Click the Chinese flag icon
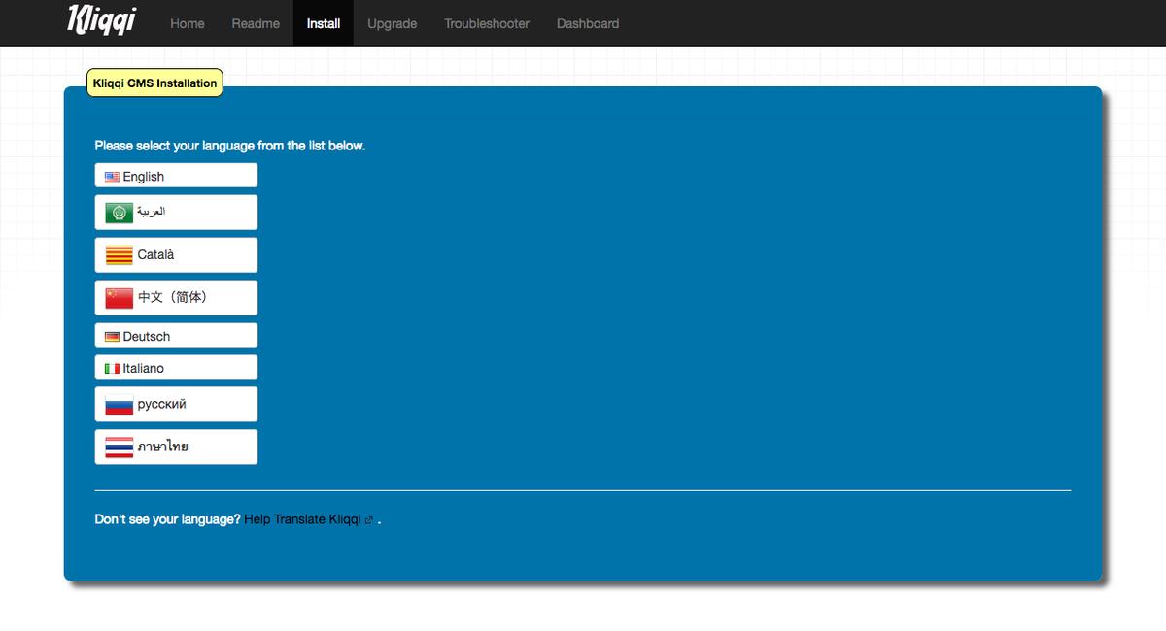The width and height of the screenshot is (1166, 631). [x=119, y=298]
